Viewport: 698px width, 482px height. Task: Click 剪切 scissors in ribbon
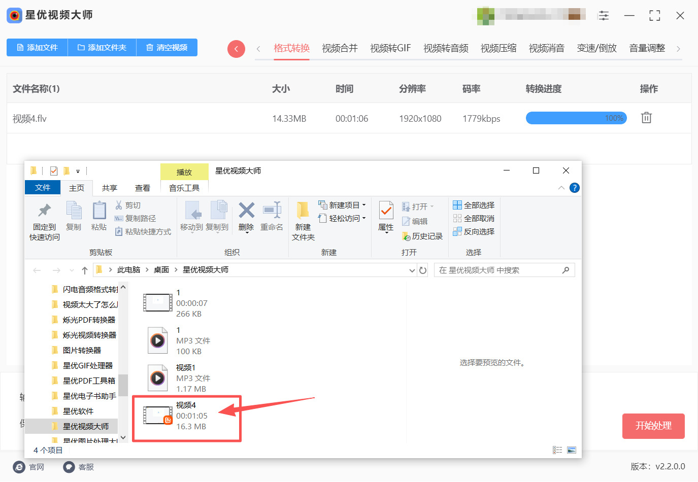pyautogui.click(x=128, y=205)
